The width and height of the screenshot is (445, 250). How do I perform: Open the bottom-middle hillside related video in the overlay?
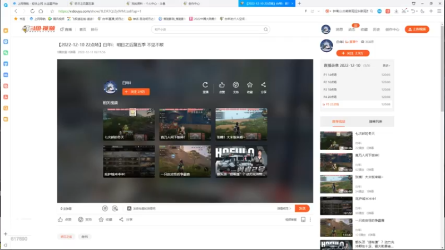tap(185, 162)
